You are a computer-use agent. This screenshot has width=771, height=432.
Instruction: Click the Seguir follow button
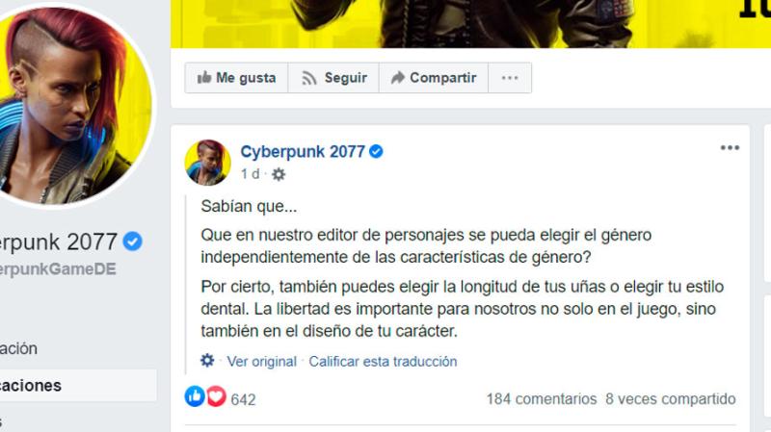pyautogui.click(x=333, y=78)
